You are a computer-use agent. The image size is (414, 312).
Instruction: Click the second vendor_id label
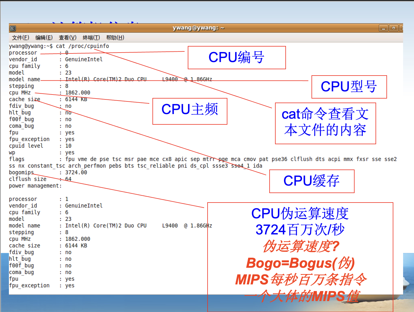click(23, 206)
